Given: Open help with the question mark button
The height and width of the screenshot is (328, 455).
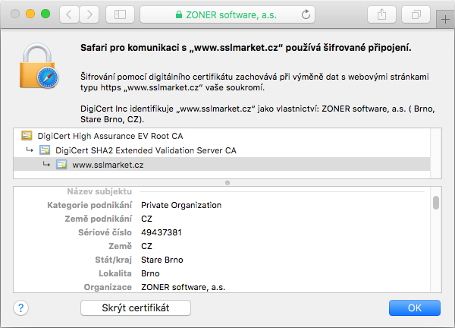Looking at the screenshot, I should pos(21,307).
